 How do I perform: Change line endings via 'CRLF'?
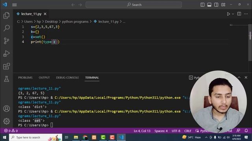pyautogui.click(x=188, y=131)
